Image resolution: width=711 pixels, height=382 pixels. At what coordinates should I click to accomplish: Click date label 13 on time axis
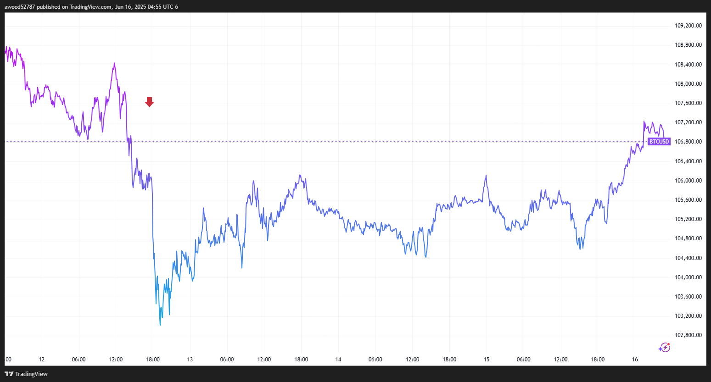point(190,360)
